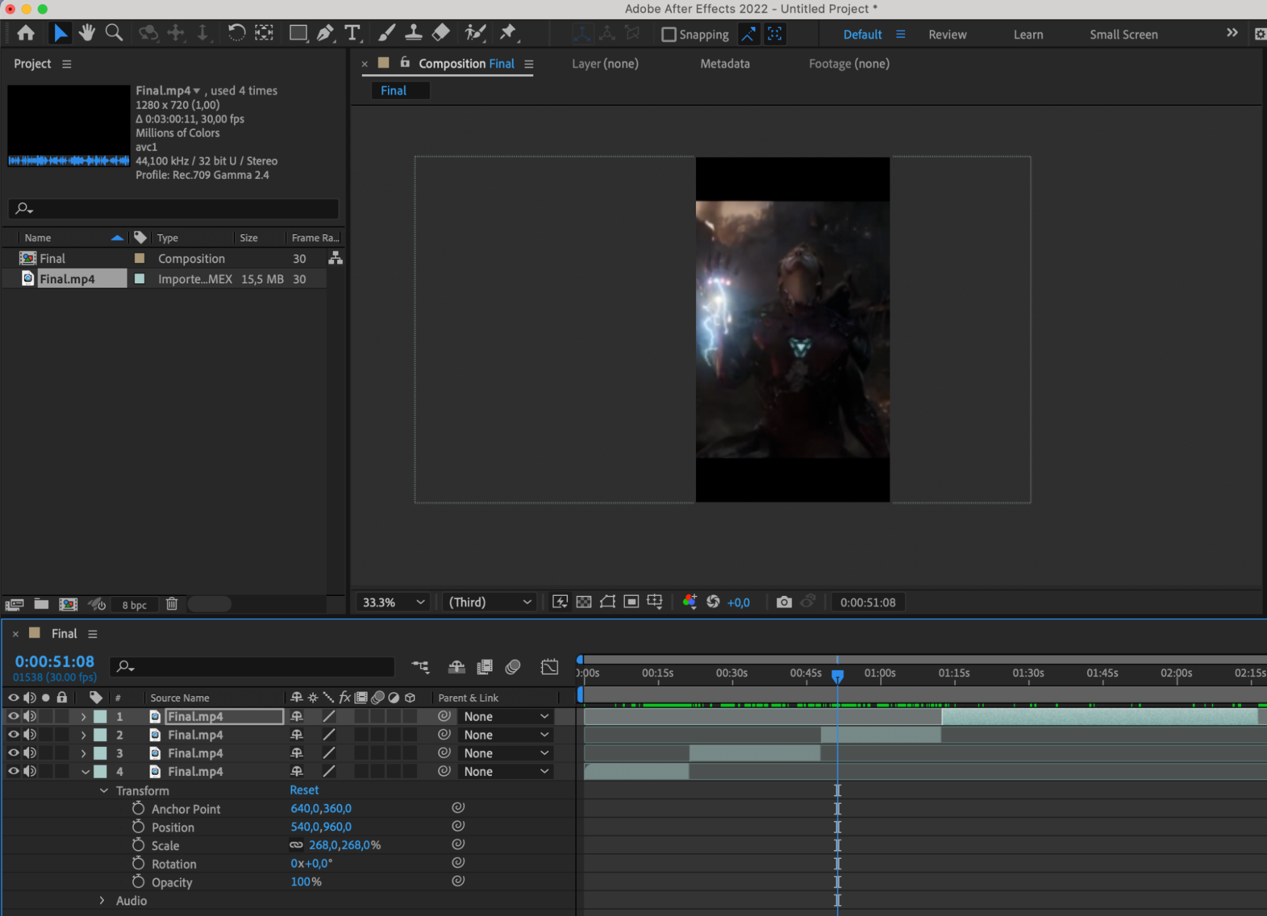Open the 33.3% magnification dropdown
1267x916 pixels.
click(393, 602)
